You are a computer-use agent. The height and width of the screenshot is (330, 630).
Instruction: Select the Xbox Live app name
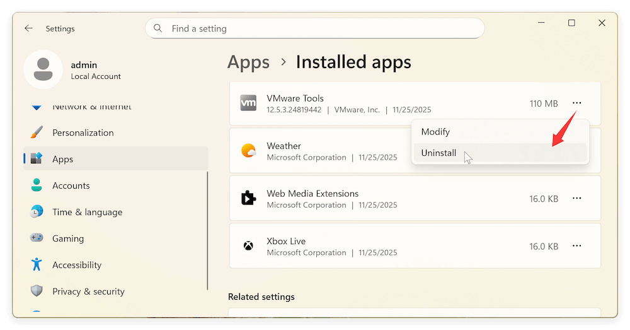pyautogui.click(x=286, y=241)
